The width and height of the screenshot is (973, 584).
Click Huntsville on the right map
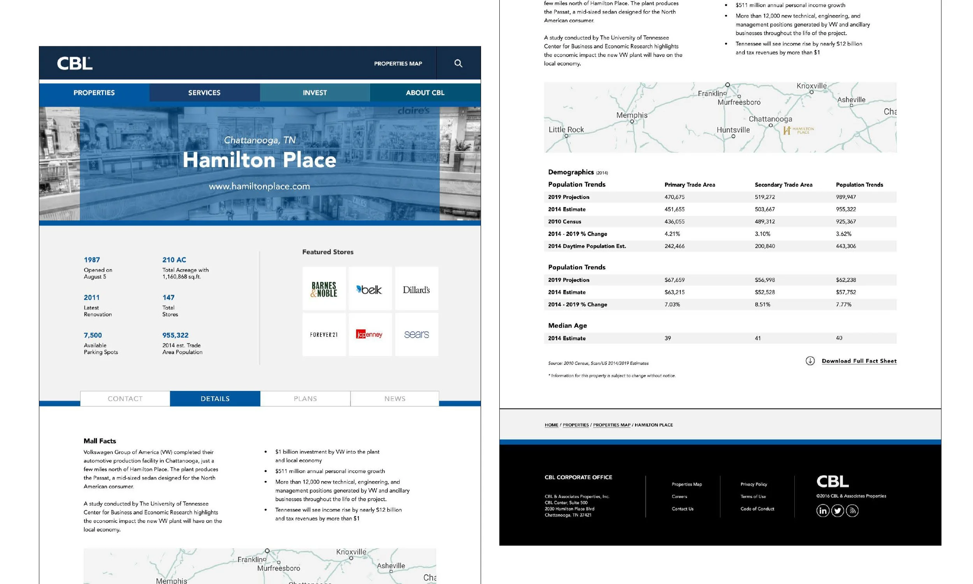pos(733,130)
